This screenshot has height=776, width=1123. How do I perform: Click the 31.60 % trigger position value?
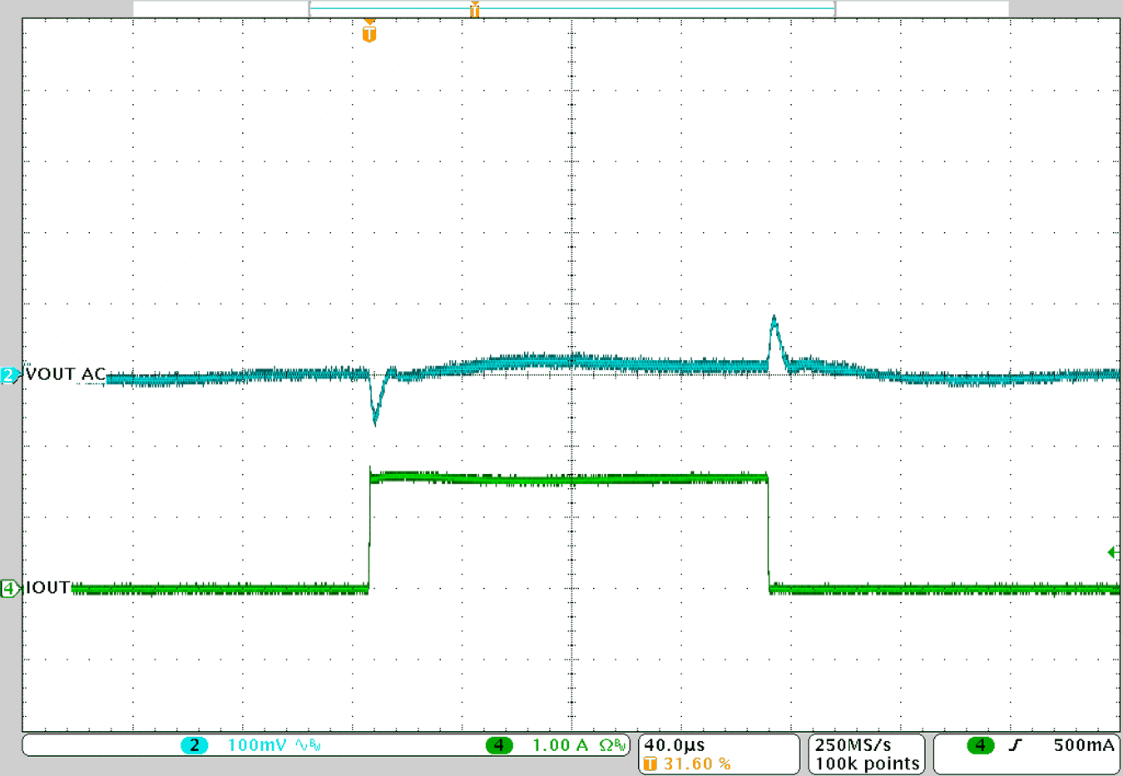697,764
